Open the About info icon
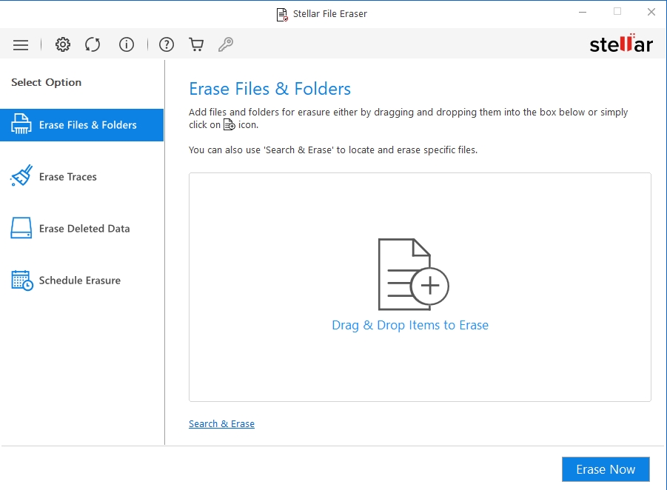This screenshot has height=490, width=667. tap(127, 45)
